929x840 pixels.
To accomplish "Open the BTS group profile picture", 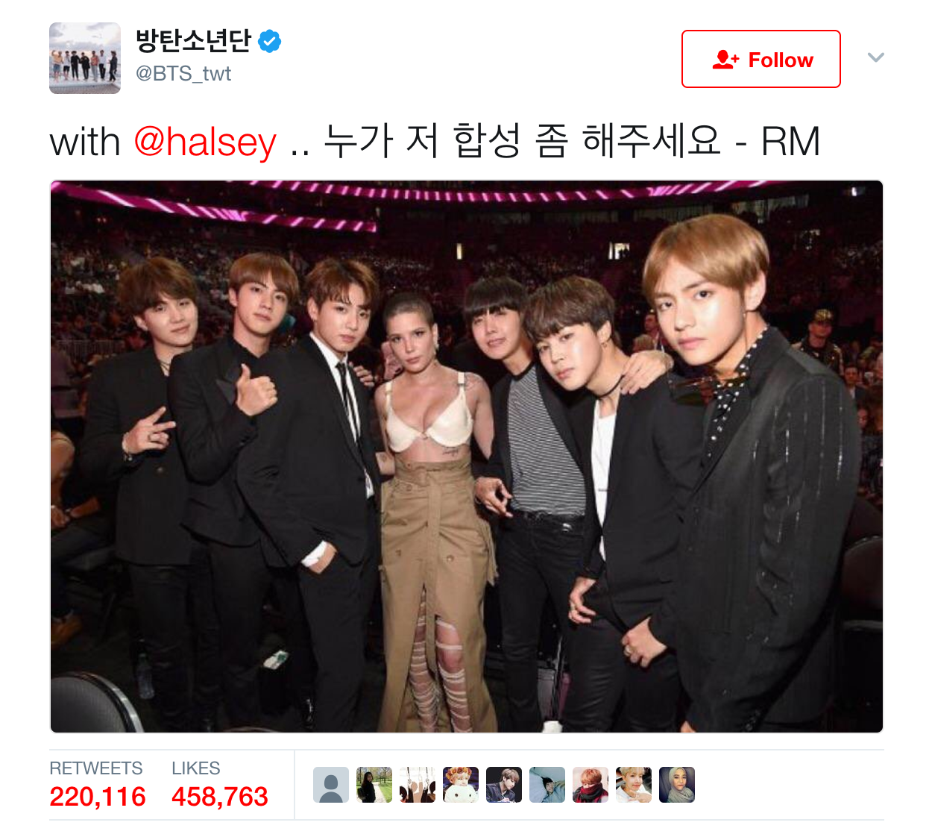I will tap(85, 58).
